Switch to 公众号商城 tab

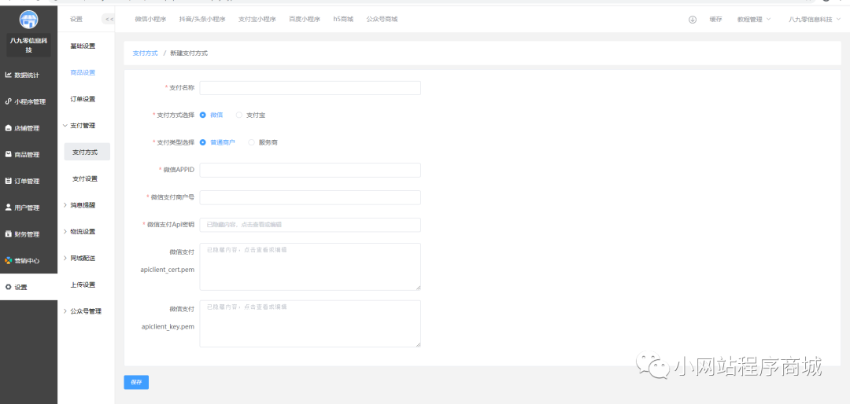[x=382, y=19]
